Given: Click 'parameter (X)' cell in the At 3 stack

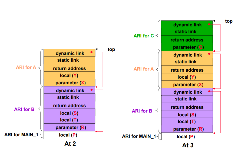Looking at the screenshot, I should 187,84.
